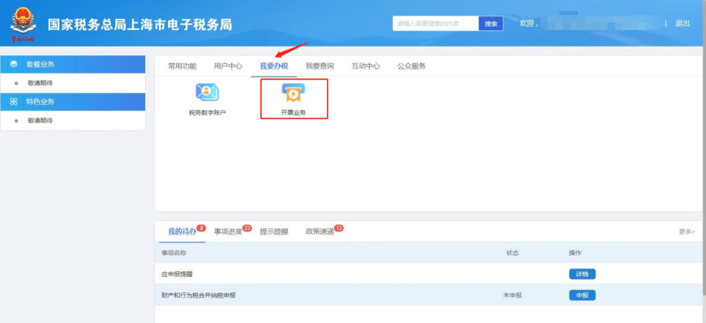The image size is (706, 323).
Task: Open the 政策速递 tab
Action: [x=320, y=232]
